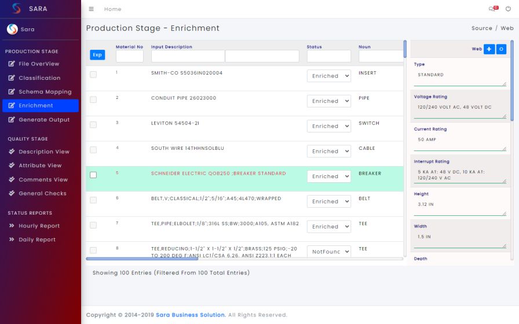Click the Comments View check icon
The width and height of the screenshot is (519, 324).
click(x=12, y=179)
